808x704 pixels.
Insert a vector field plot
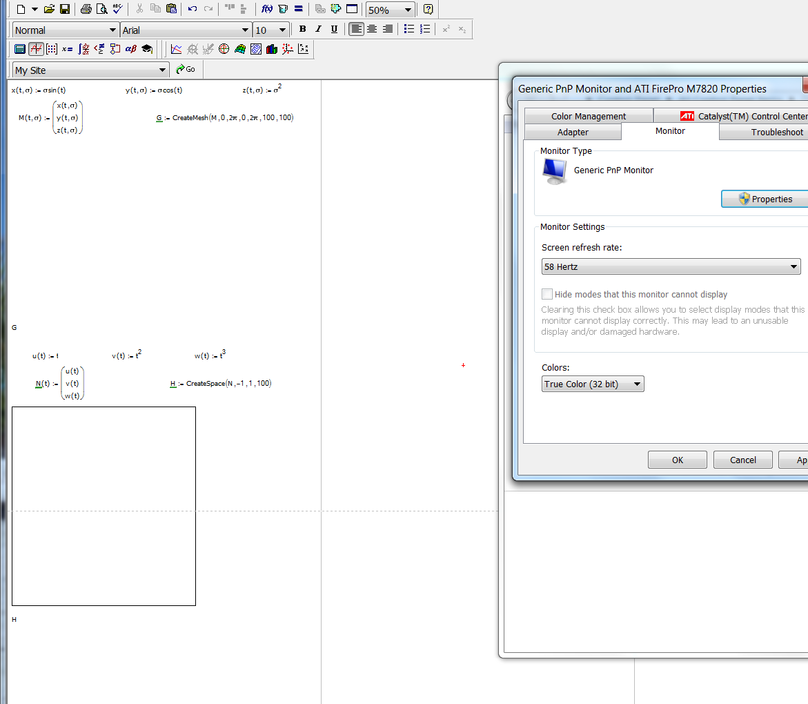coord(304,49)
